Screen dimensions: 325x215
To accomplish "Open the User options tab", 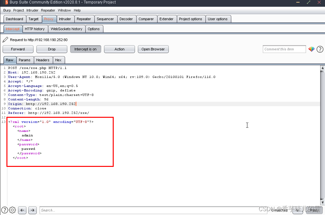I will tap(218, 19).
